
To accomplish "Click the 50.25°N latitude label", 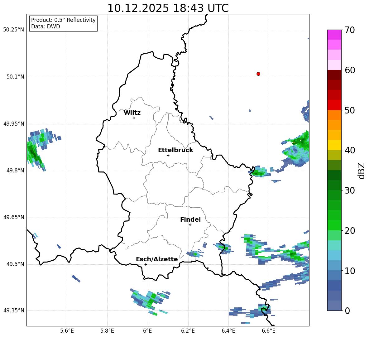I will pos(14,30).
